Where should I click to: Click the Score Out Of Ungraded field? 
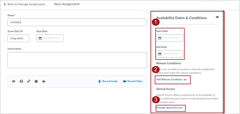(18, 38)
